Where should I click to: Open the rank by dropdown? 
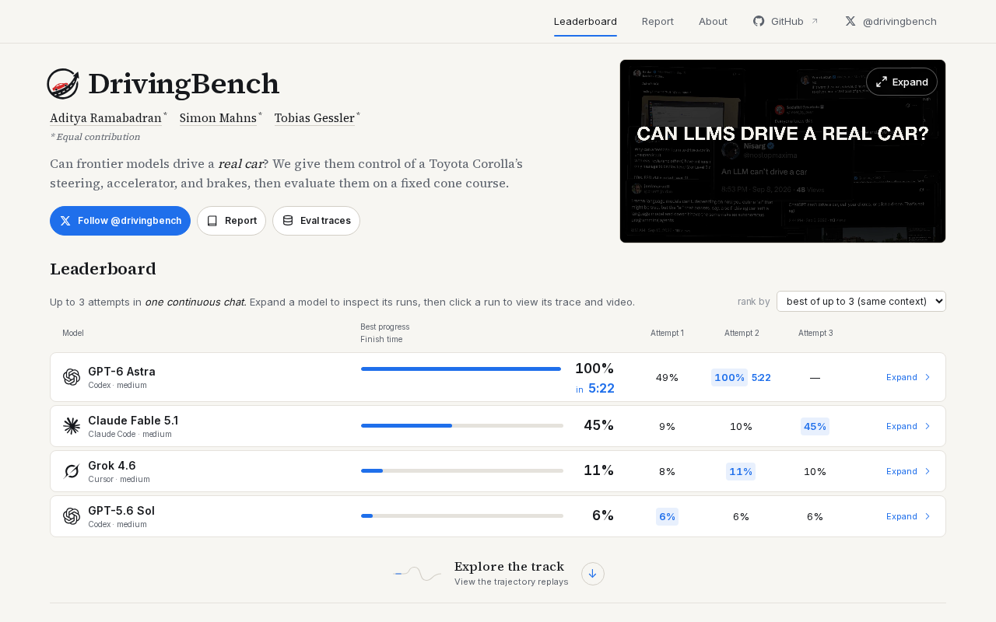click(861, 301)
